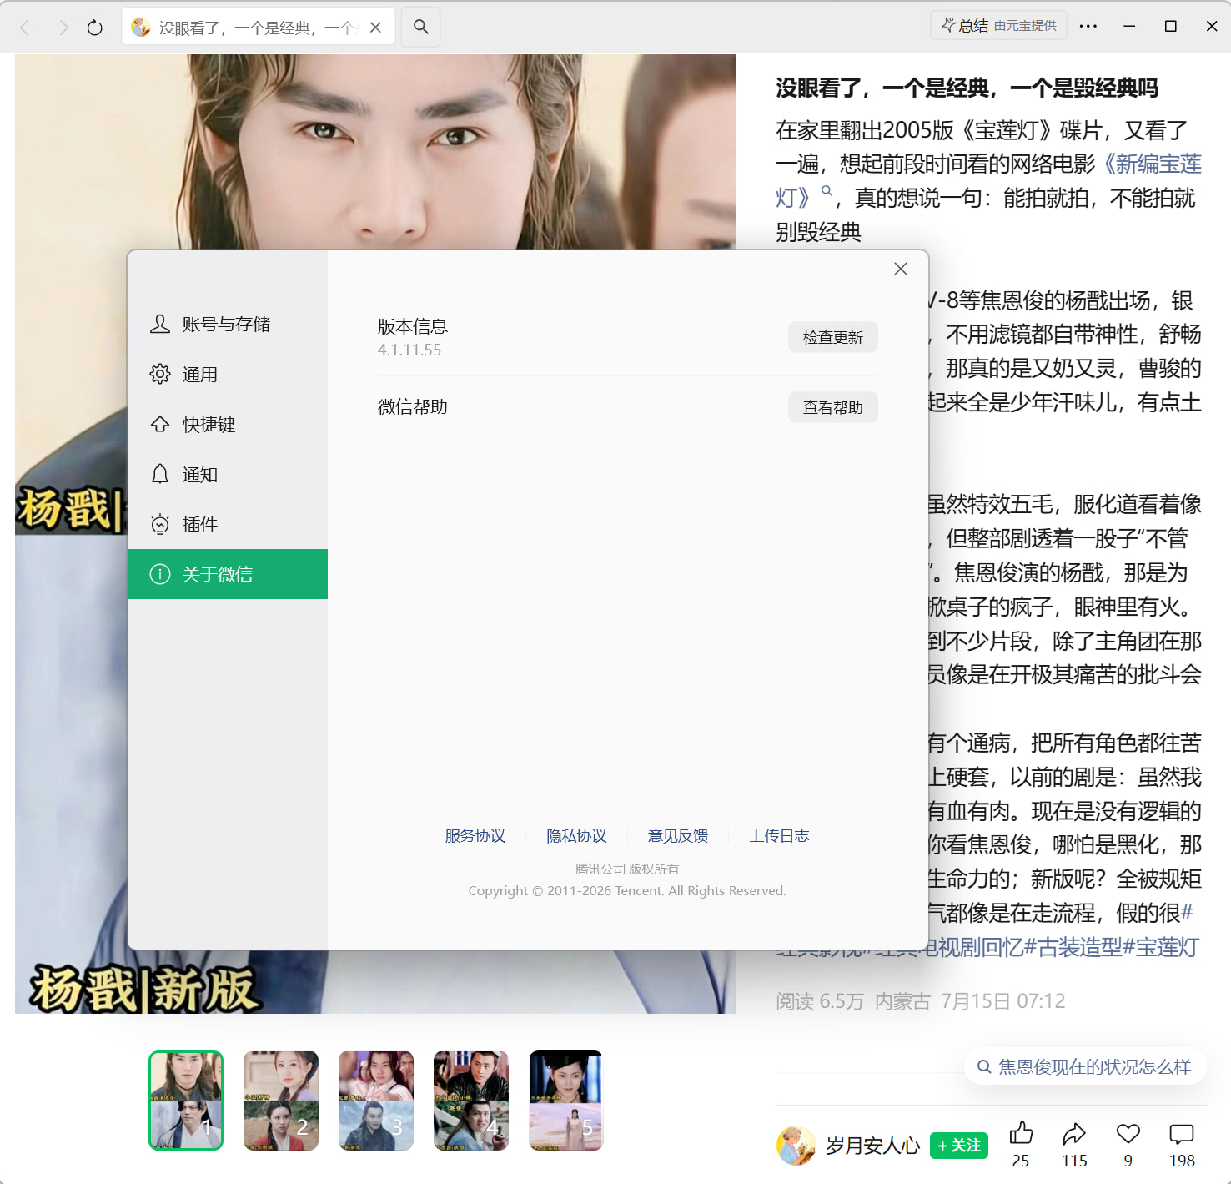
Task: Open the 隐私协议 link
Action: (577, 835)
